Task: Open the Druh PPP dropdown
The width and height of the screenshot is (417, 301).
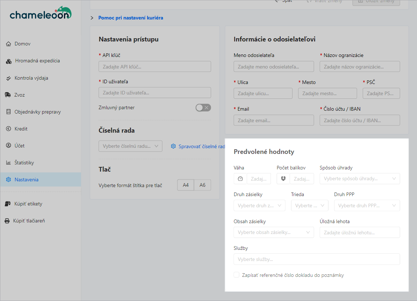Action: pyautogui.click(x=367, y=205)
